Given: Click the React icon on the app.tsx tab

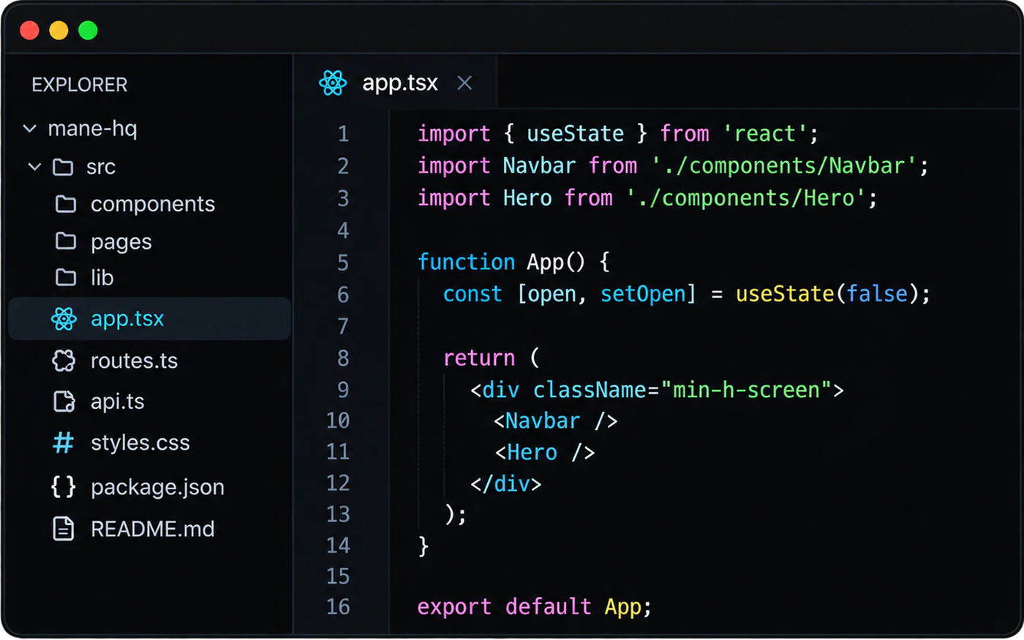Looking at the screenshot, I should 333,83.
